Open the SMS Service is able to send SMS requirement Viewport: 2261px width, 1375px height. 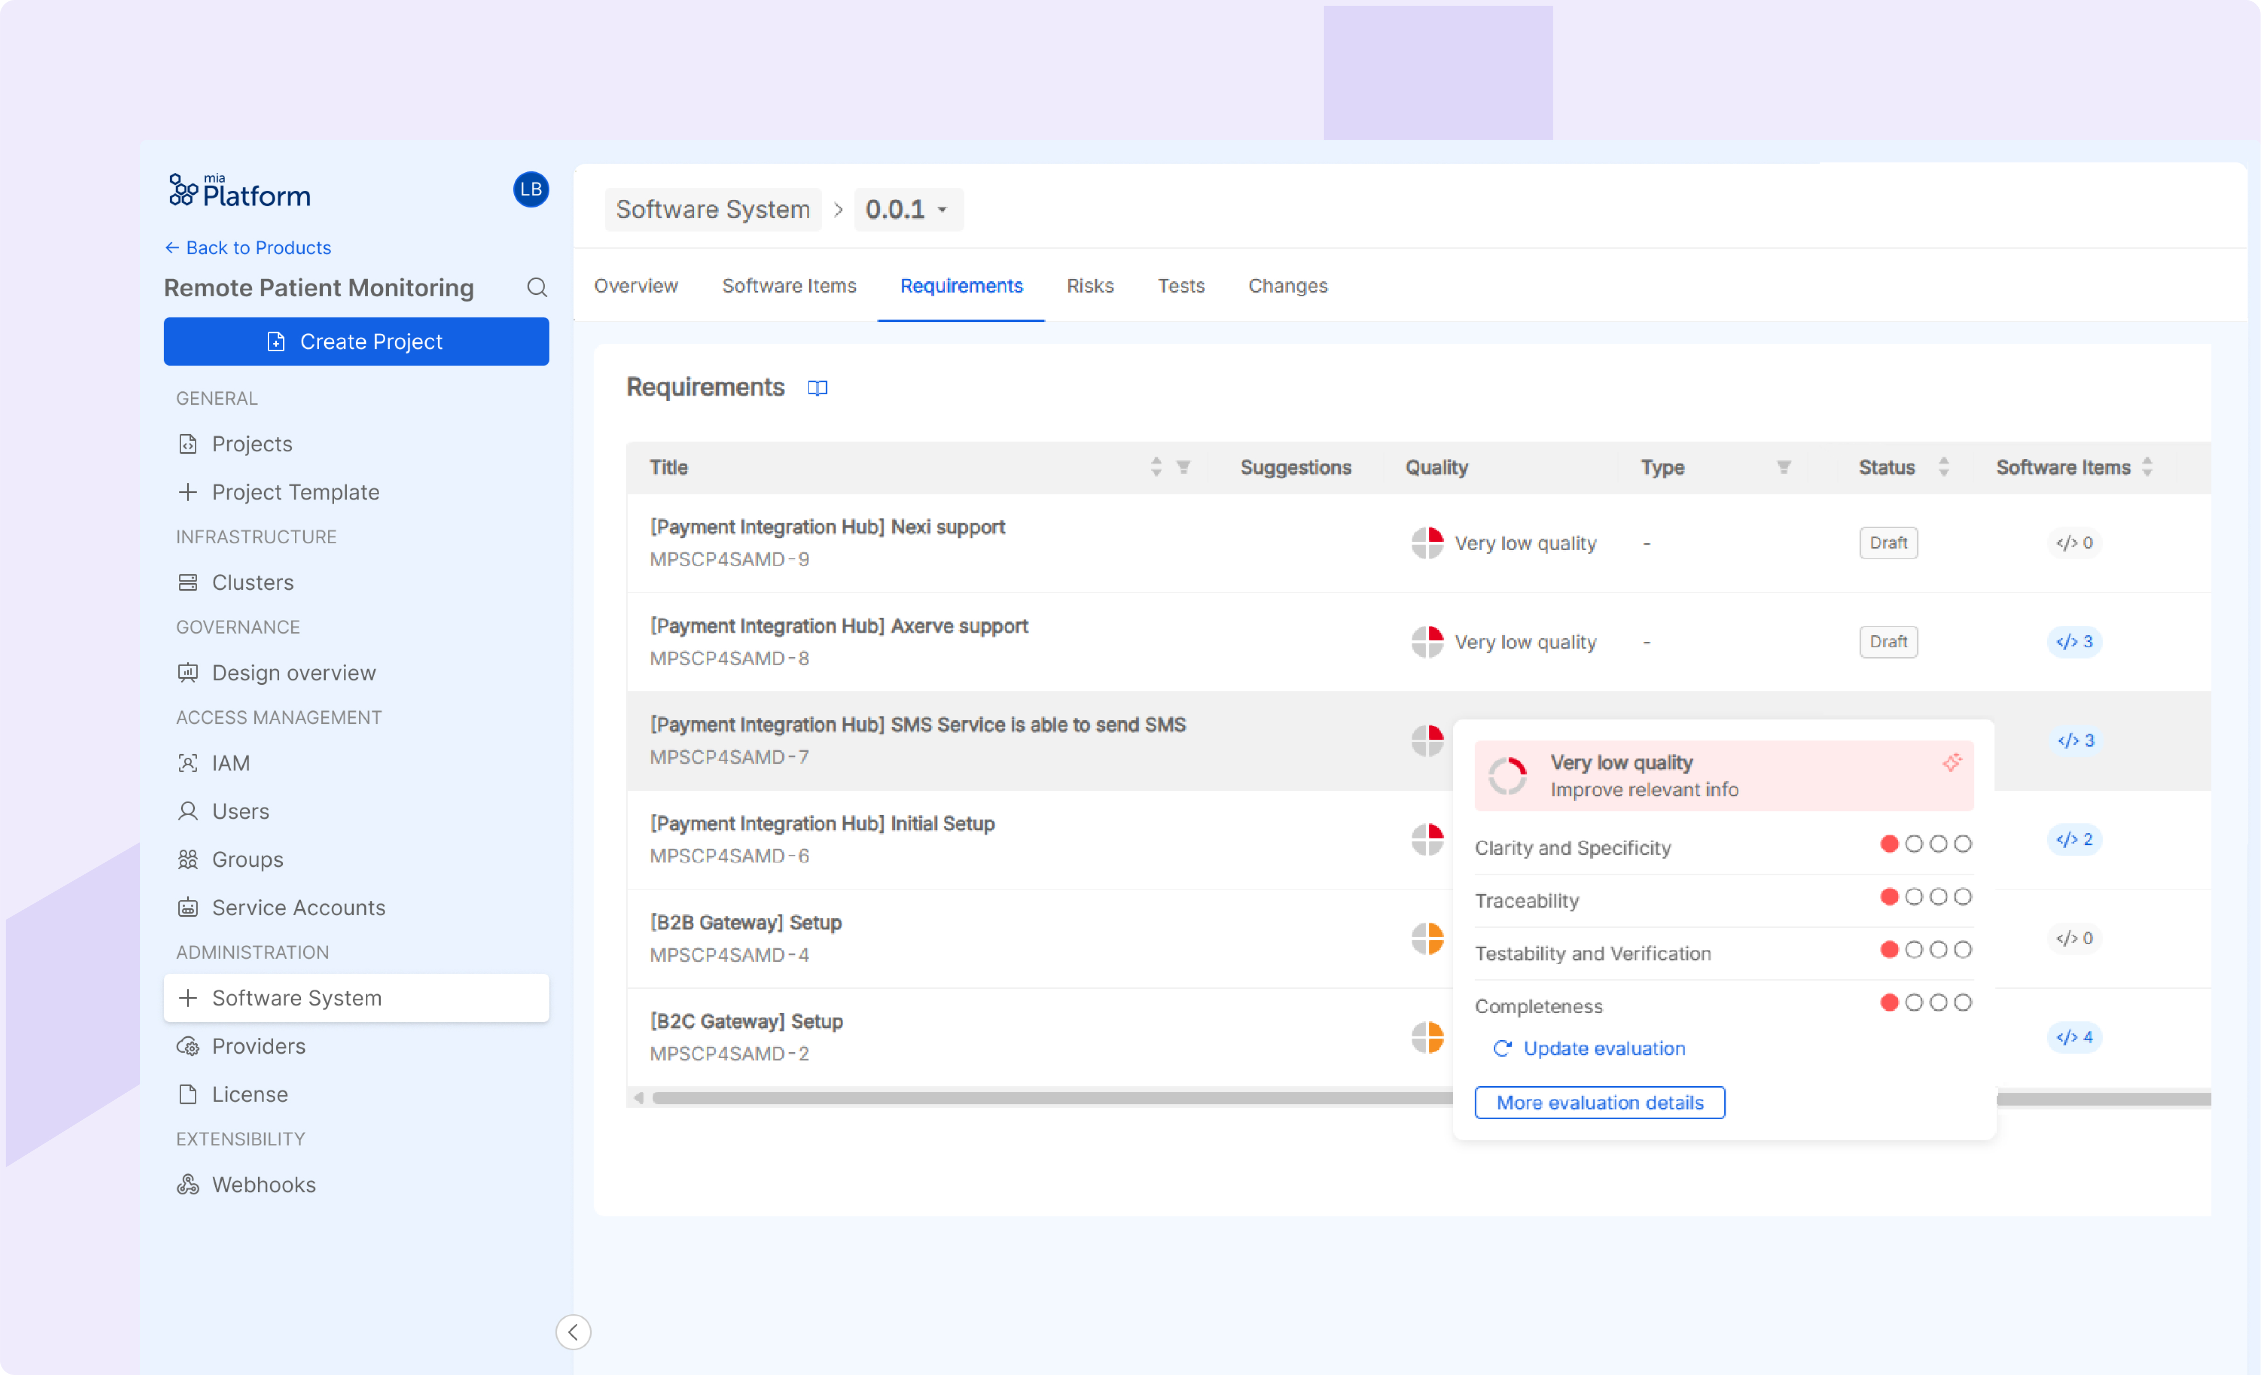(x=918, y=725)
